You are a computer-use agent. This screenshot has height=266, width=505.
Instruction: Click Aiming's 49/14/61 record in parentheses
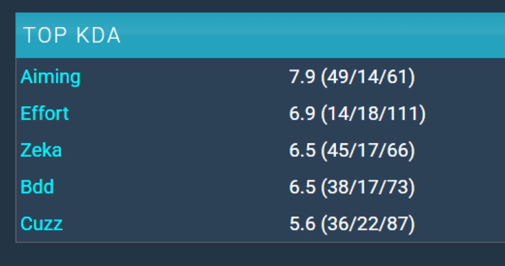367,78
